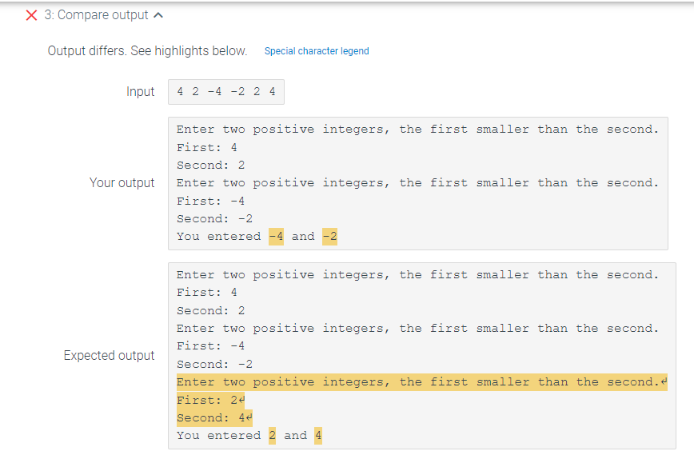694x463 pixels.
Task: Click the highlighted Enter two positive integers line
Action: (416, 381)
